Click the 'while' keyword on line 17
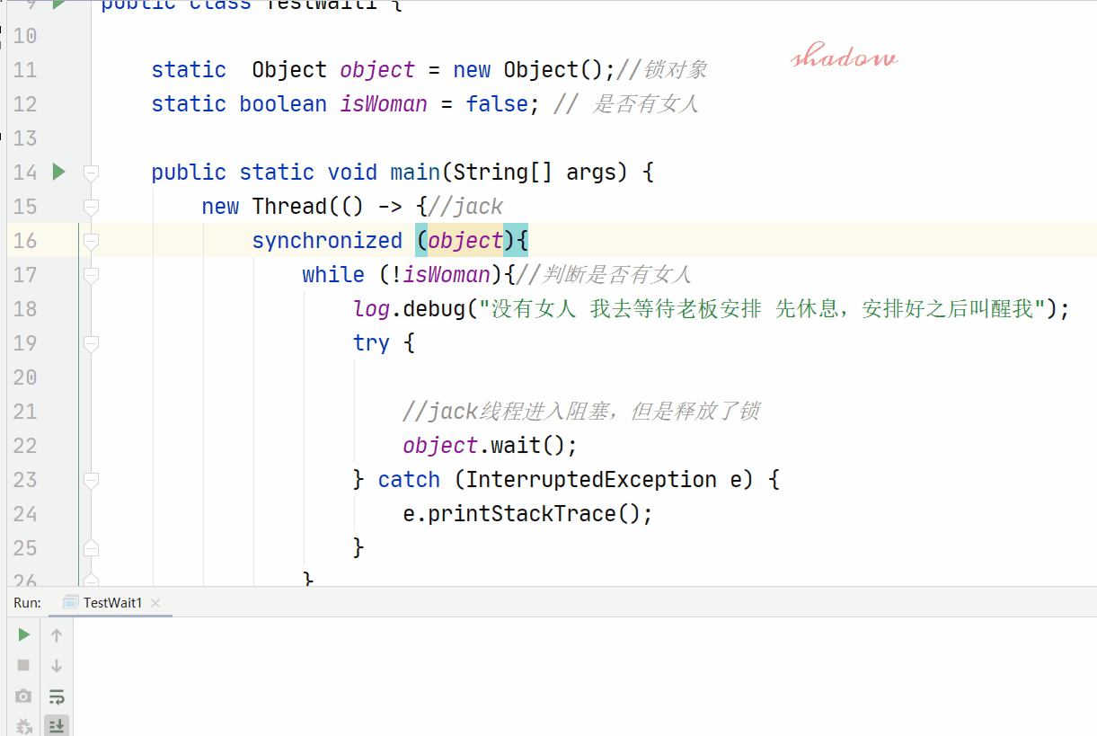Viewport: 1097px width, 736px height. [x=333, y=275]
